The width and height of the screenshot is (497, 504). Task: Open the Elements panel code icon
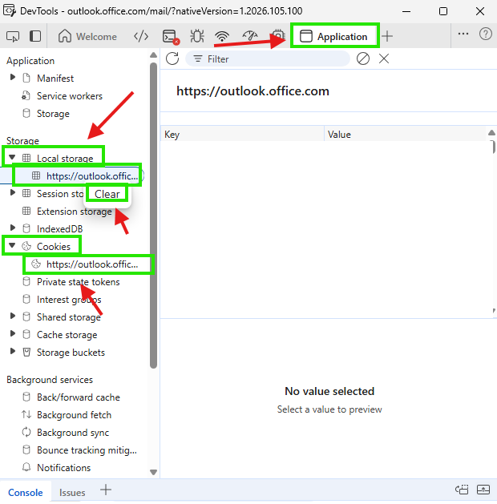pos(141,36)
